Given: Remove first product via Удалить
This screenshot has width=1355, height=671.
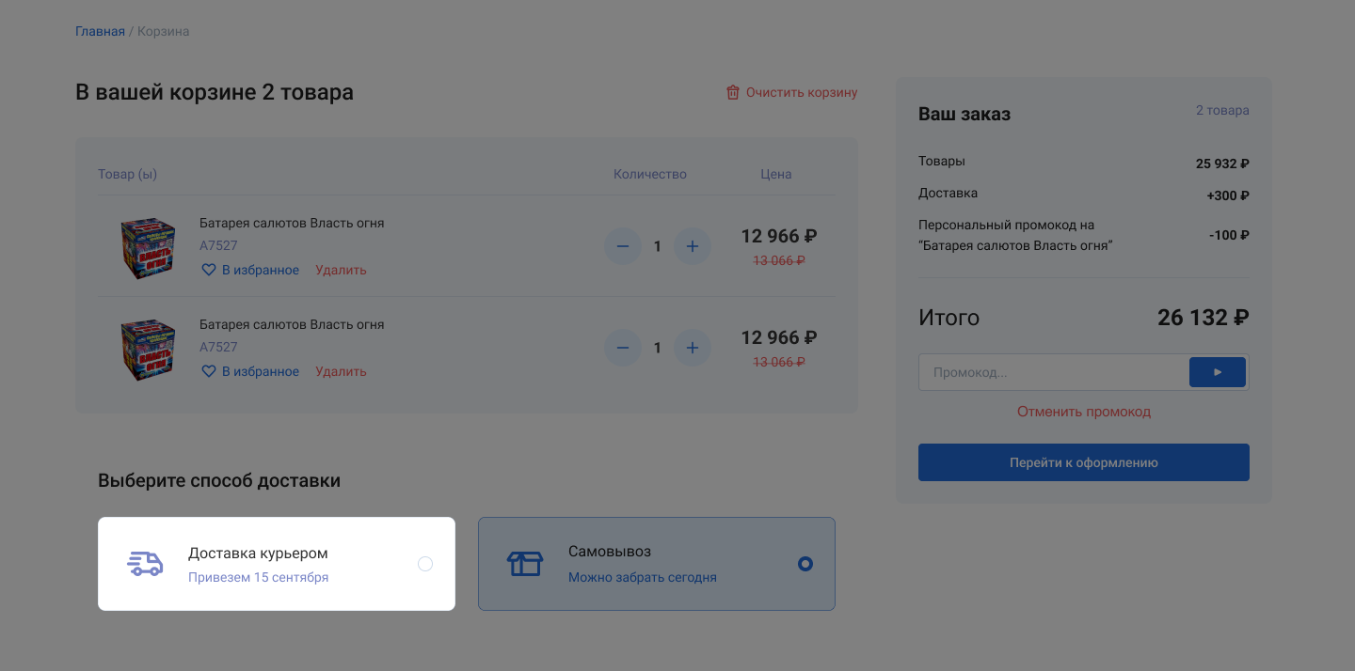Looking at the screenshot, I should [x=341, y=271].
